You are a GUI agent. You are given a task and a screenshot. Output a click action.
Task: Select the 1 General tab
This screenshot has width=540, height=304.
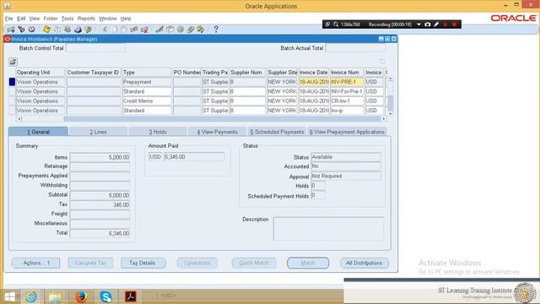click(x=38, y=132)
